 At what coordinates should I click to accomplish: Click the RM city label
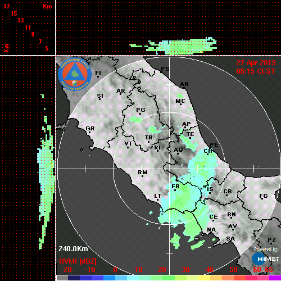tap(143, 172)
